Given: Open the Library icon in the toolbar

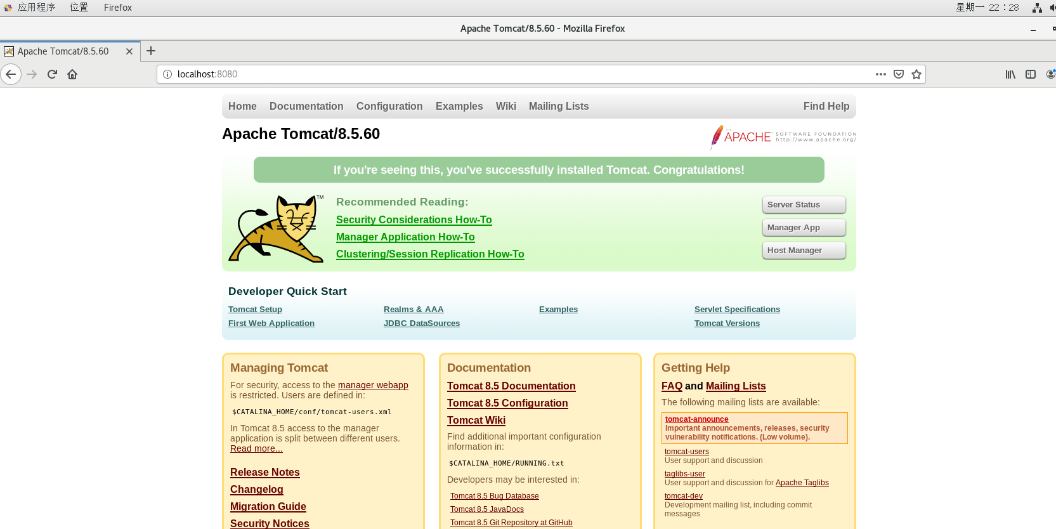Looking at the screenshot, I should click(1010, 74).
